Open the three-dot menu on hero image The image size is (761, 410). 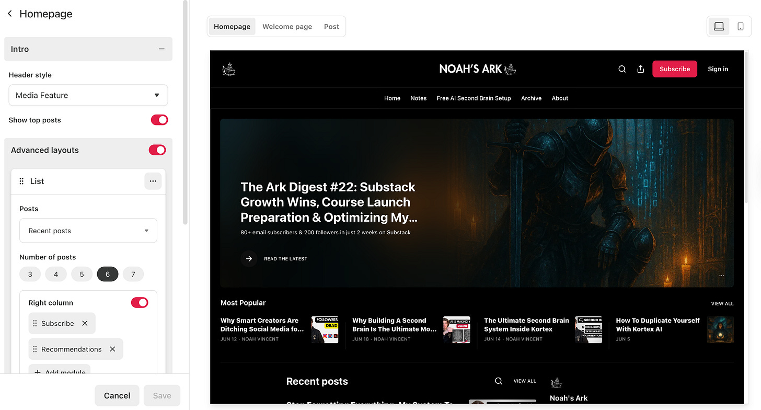pos(721,275)
